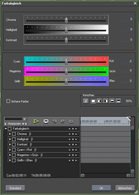
Task: Select the full-frame preview mode icon
Action: click(93, 101)
